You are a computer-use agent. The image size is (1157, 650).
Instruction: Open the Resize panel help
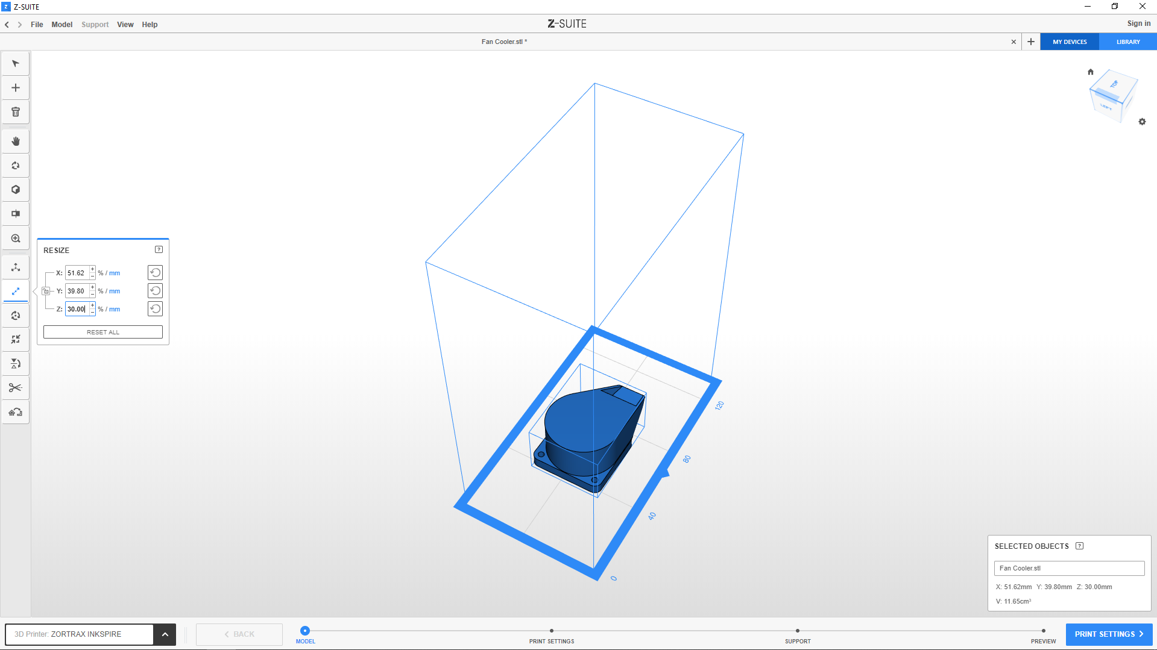pyautogui.click(x=159, y=249)
